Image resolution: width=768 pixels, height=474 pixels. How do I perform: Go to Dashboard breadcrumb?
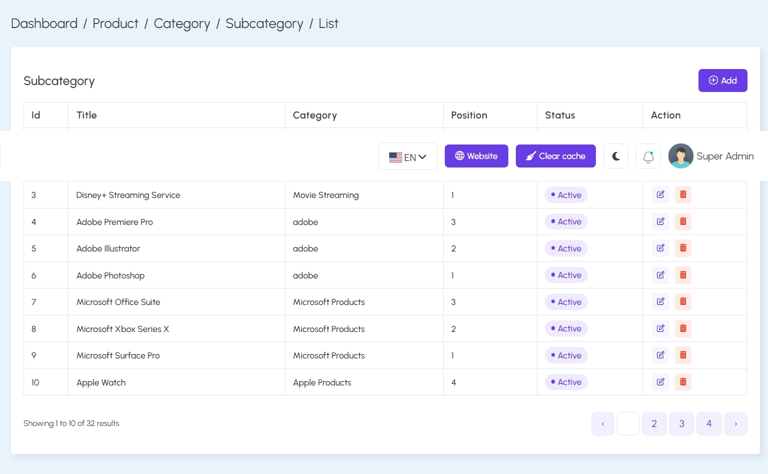pyautogui.click(x=44, y=23)
